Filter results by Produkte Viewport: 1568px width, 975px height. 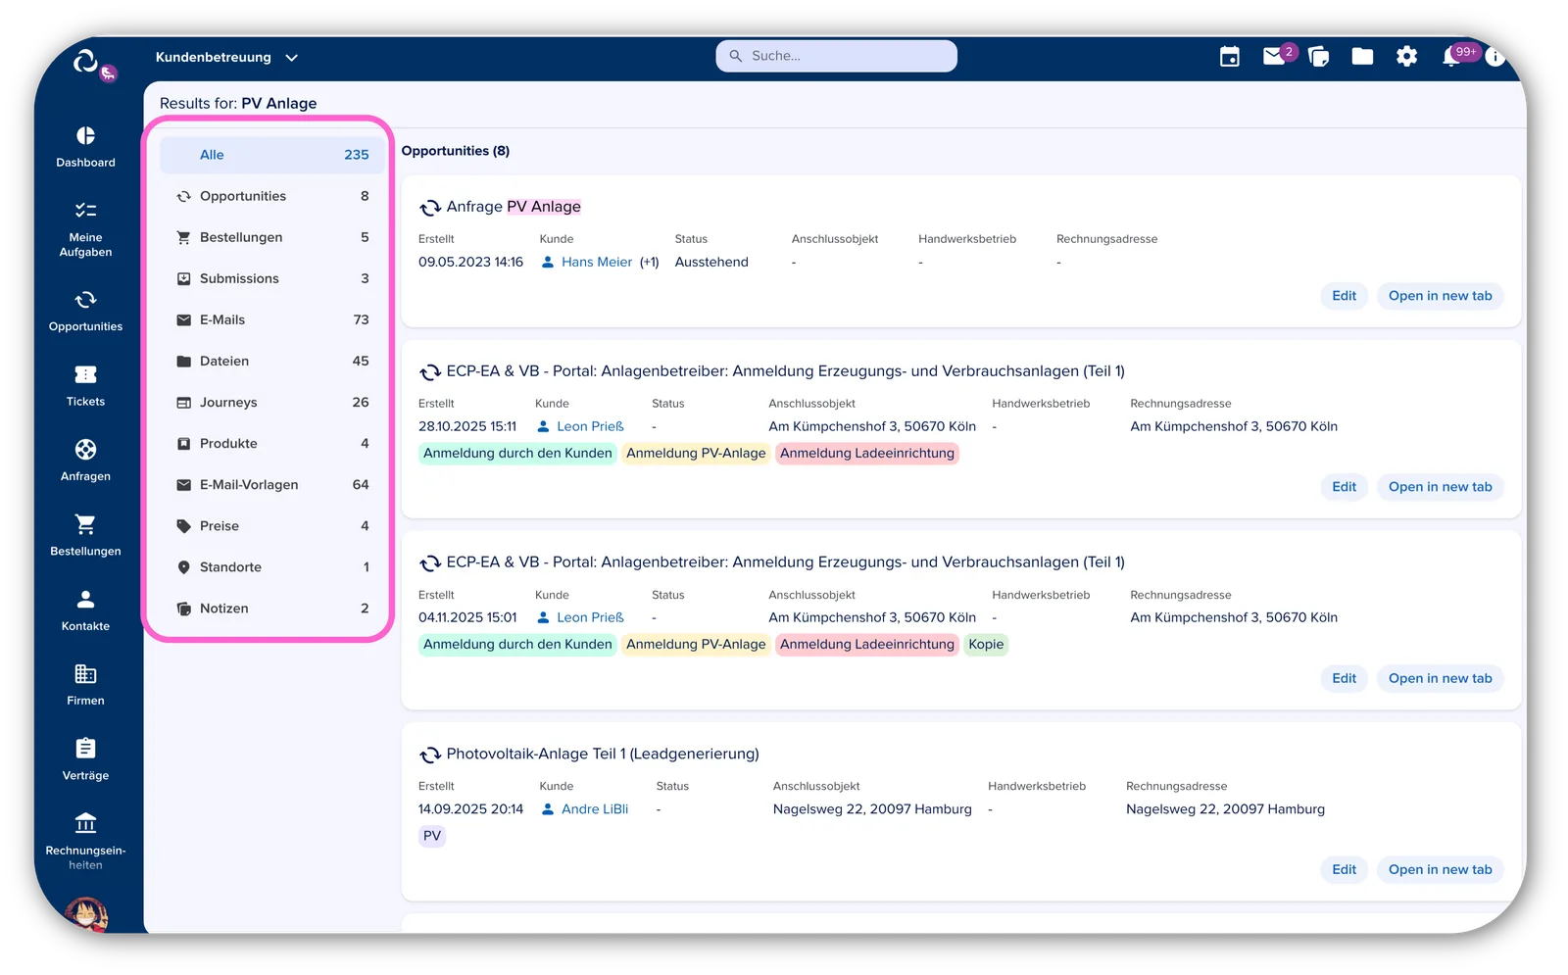[x=272, y=443]
